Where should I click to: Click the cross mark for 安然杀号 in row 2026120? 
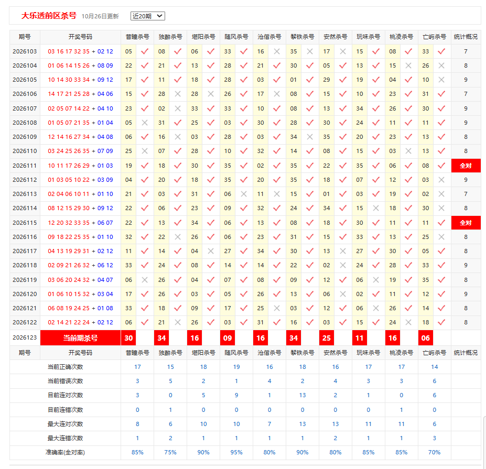(x=342, y=294)
